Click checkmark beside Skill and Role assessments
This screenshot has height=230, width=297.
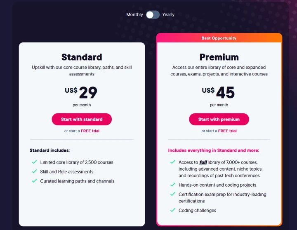(35, 171)
